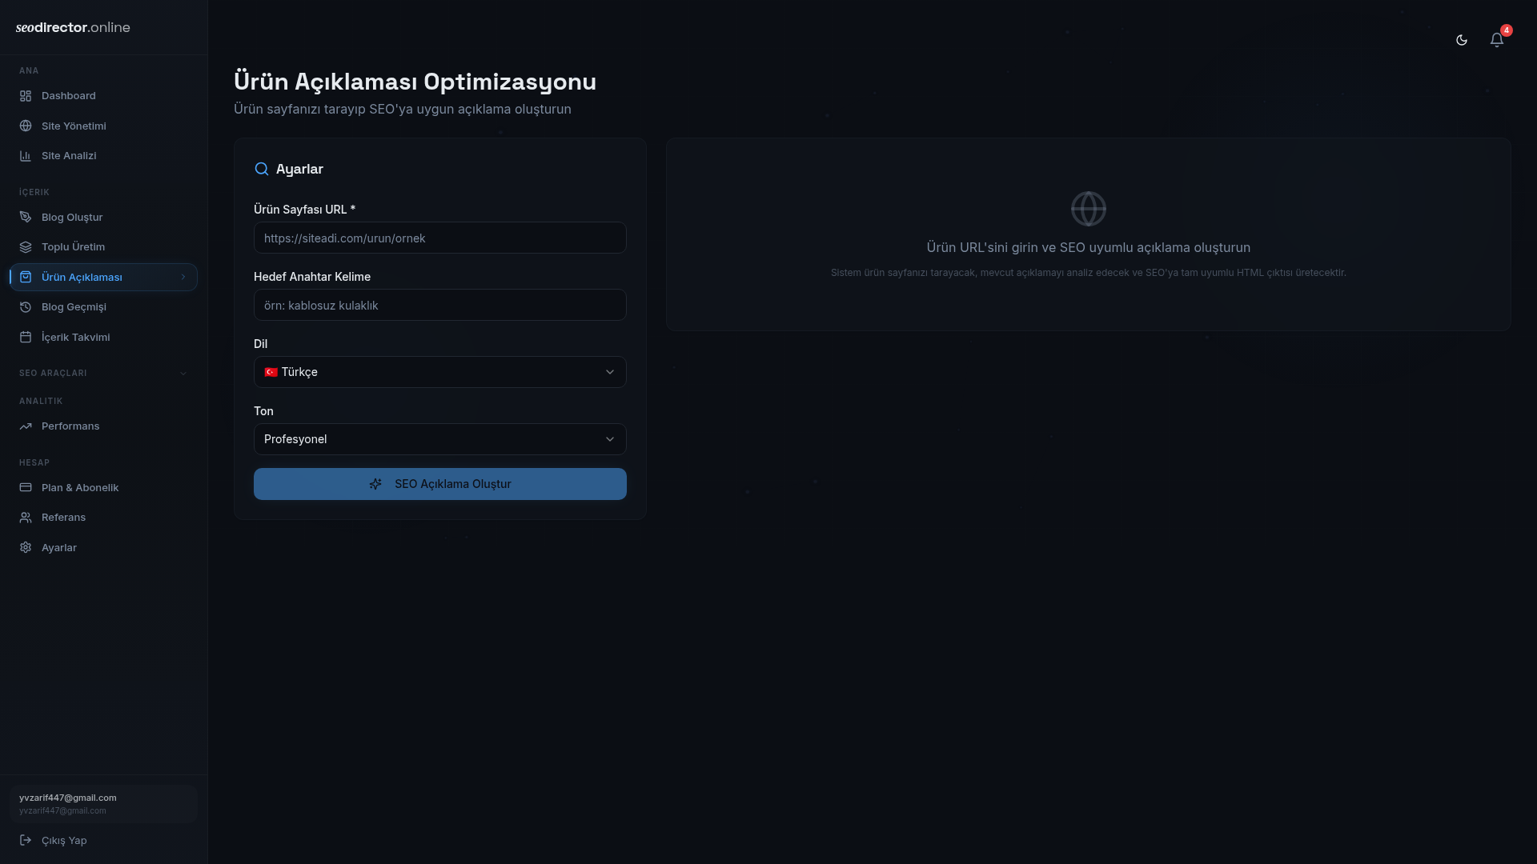Click the Site Analizi bar chart icon
Image resolution: width=1537 pixels, height=864 pixels.
pyautogui.click(x=26, y=156)
